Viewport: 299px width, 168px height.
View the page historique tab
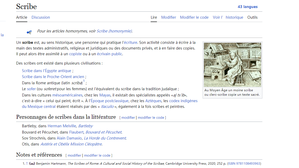[x=228, y=17]
